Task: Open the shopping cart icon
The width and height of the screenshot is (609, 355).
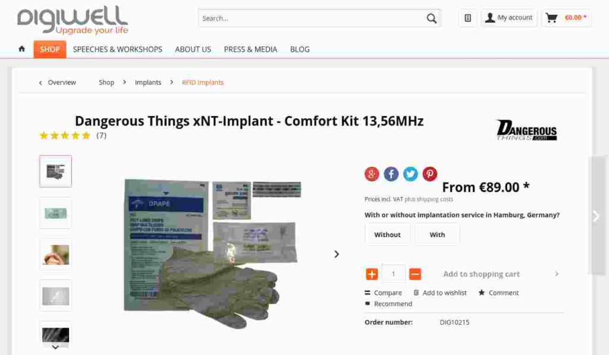Action: pos(551,18)
